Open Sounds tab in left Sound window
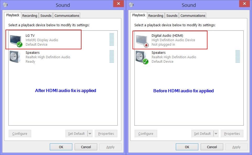The width and height of the screenshot is (252, 155). [46, 16]
